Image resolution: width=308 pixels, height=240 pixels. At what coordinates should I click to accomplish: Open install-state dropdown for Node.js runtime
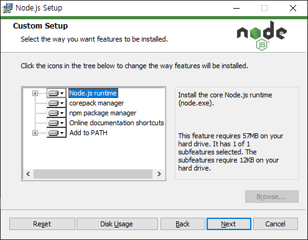56,93
